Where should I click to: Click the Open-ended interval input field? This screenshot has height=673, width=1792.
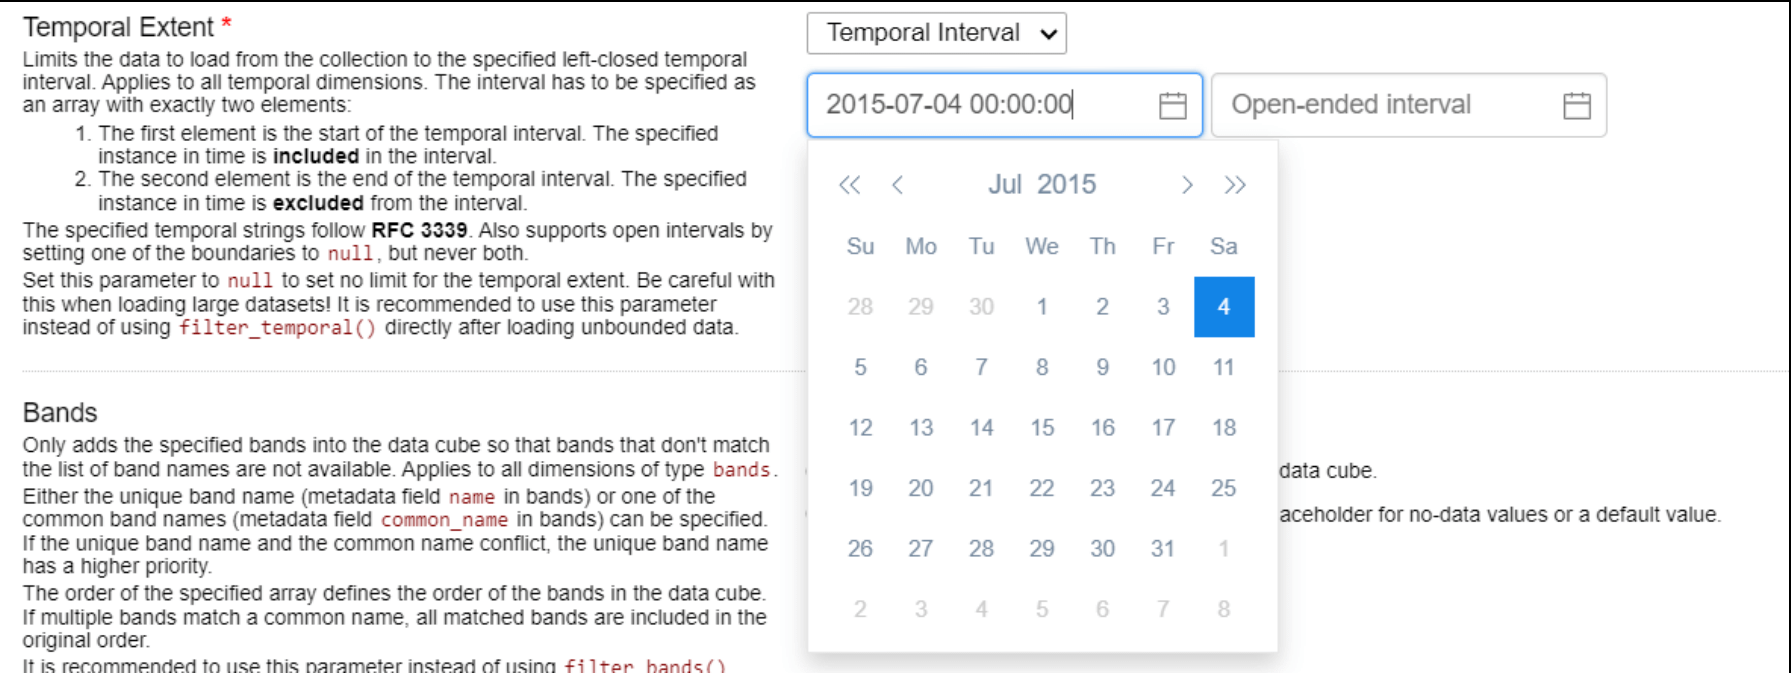pos(1384,105)
